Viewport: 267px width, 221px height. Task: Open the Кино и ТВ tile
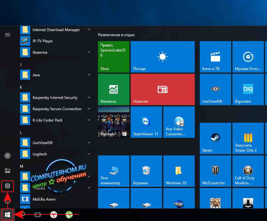(215, 57)
